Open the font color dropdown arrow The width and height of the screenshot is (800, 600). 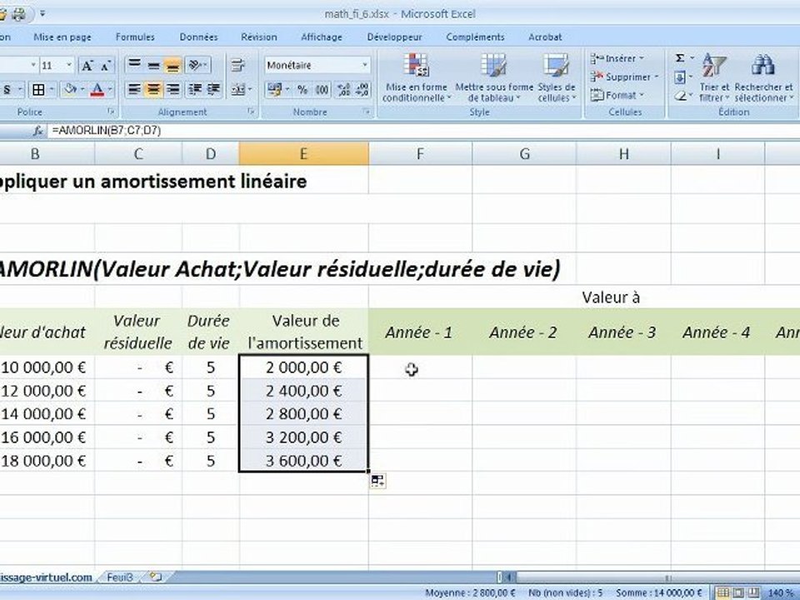[109, 90]
